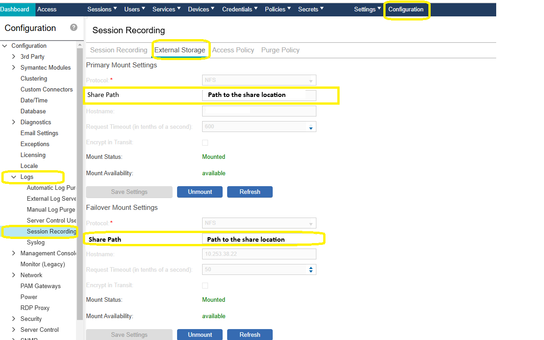The width and height of the screenshot is (544, 340).
Task: Select Power in the tree
Action: point(29,297)
